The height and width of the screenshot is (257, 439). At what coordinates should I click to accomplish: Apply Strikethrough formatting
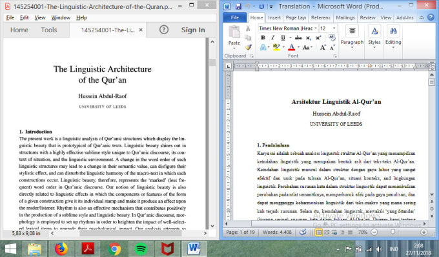[x=298, y=37]
